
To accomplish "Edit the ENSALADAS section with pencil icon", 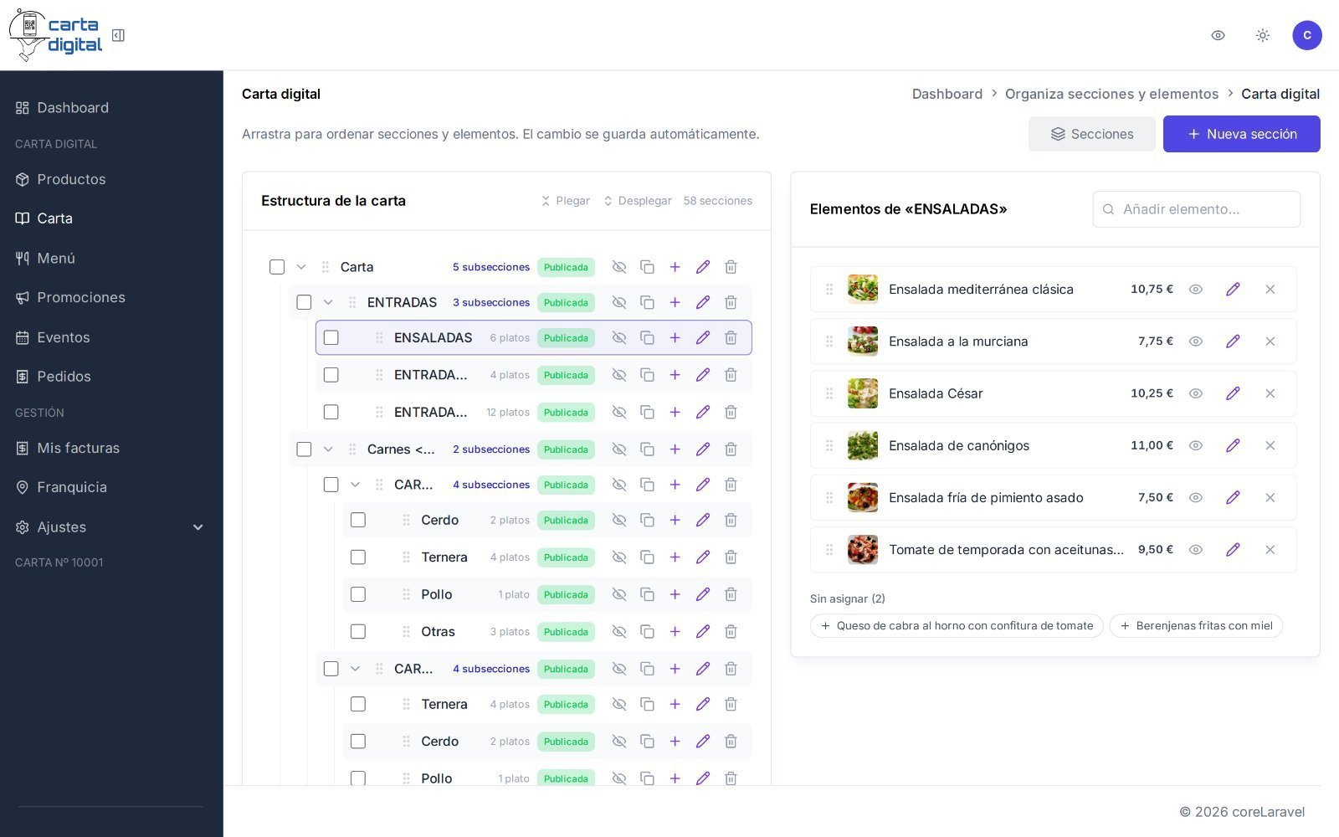I will click(703, 337).
